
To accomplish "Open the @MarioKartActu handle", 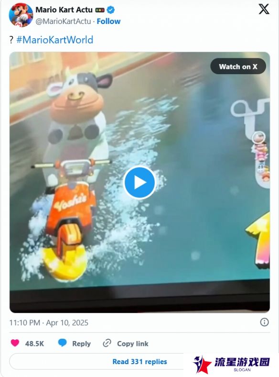I will click(x=63, y=22).
